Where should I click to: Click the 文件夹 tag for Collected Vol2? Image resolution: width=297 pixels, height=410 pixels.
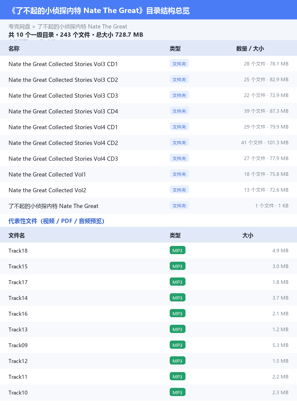[179, 190]
